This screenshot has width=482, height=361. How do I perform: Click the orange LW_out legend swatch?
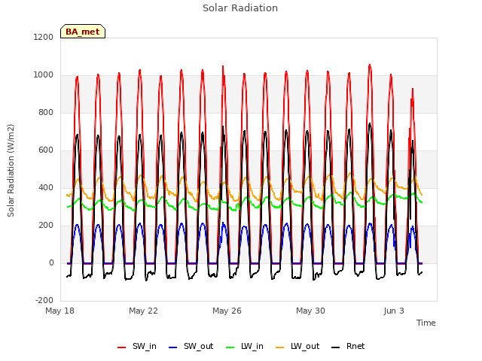[x=280, y=347]
